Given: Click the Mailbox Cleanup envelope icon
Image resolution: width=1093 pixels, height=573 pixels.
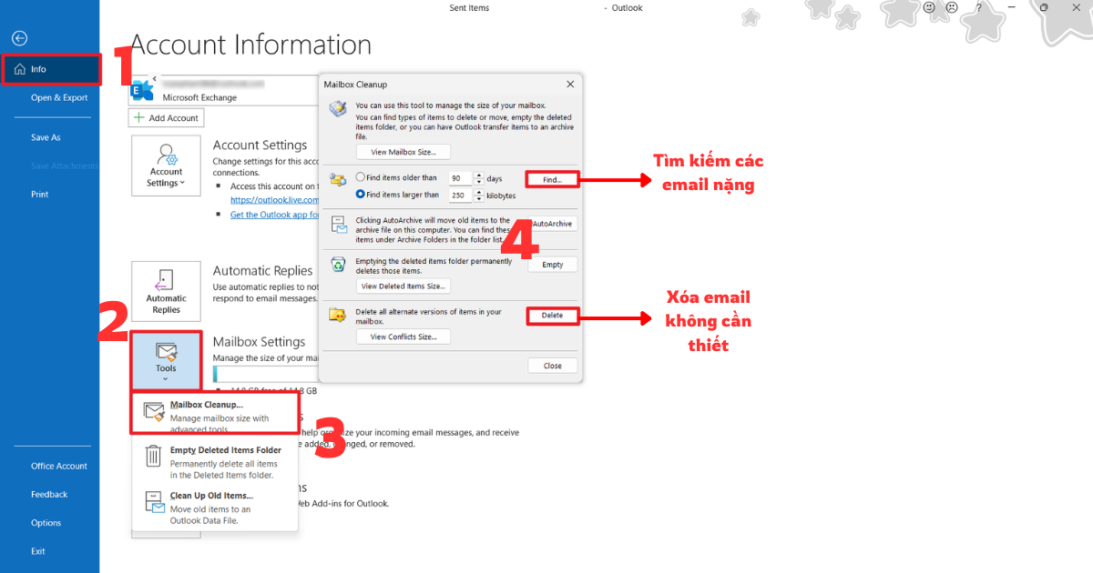Looking at the screenshot, I should [153, 411].
